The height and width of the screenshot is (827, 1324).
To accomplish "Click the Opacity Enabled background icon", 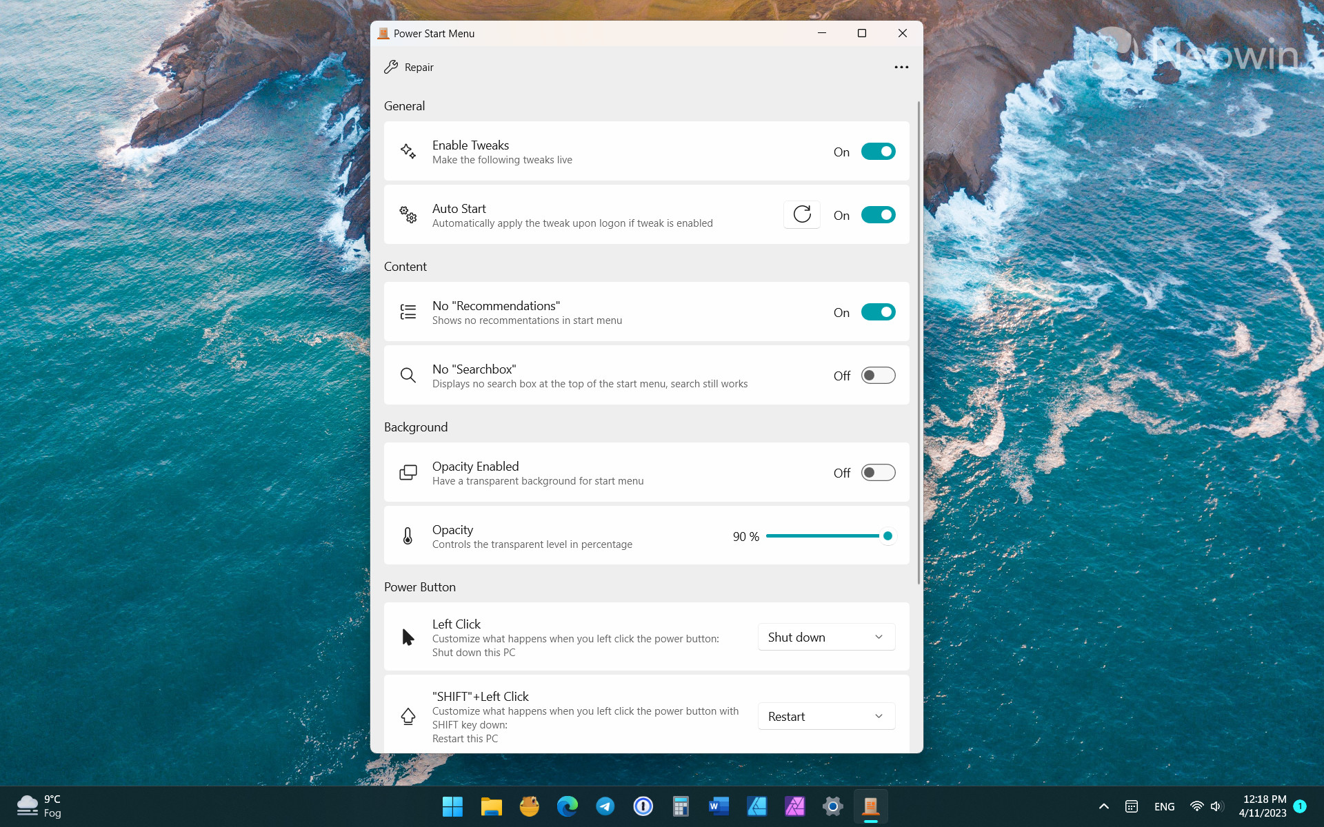I will click(408, 471).
